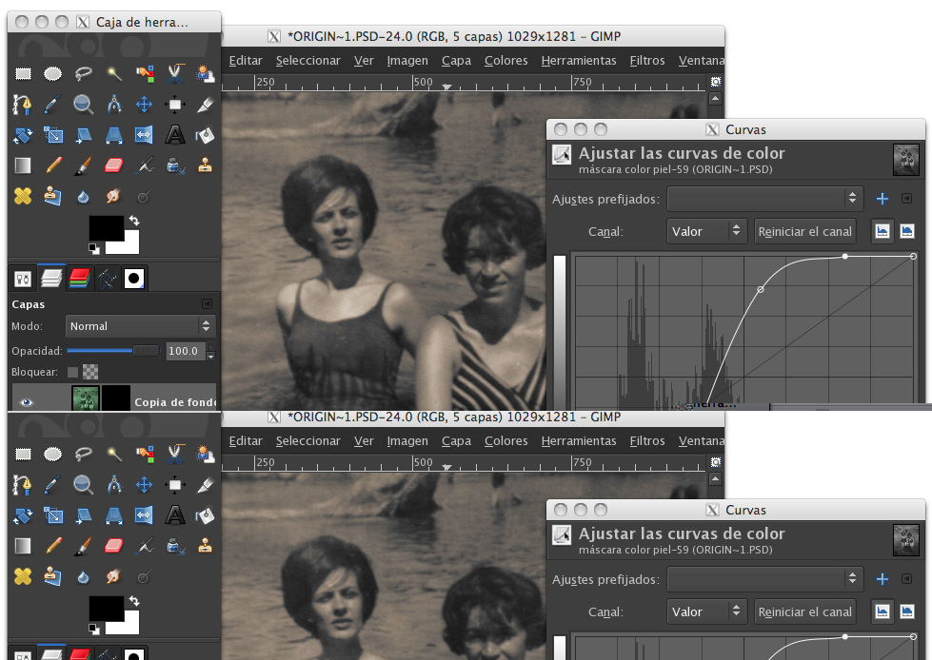932x660 pixels.
Task: Activate Scissors Select tool in upper toolbox
Action: pos(175,73)
